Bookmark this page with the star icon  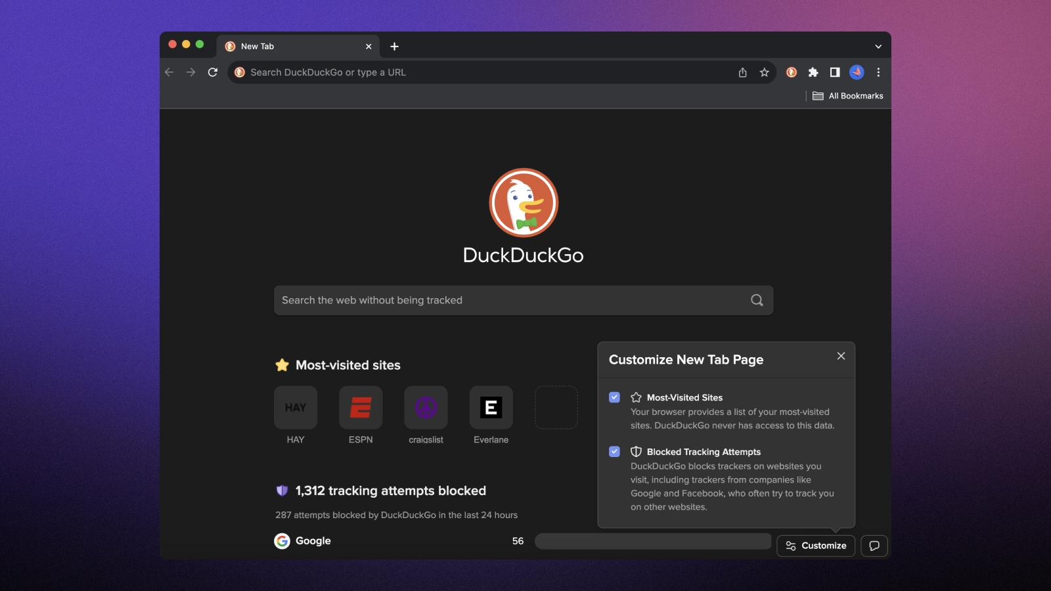764,72
